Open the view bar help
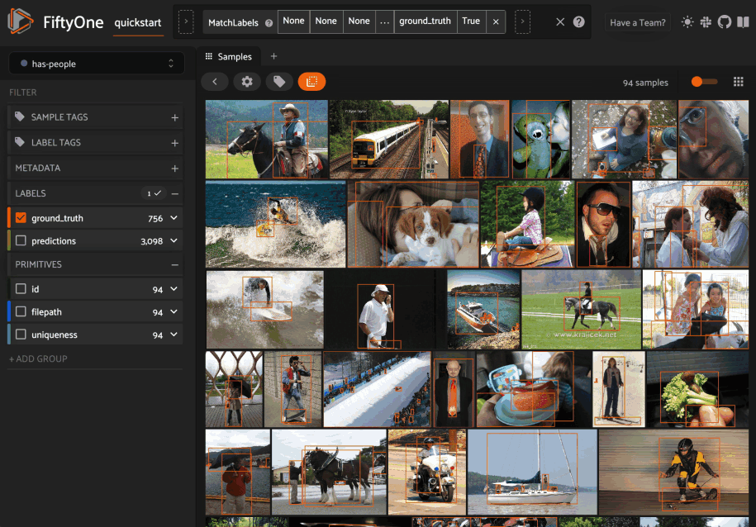 click(578, 22)
